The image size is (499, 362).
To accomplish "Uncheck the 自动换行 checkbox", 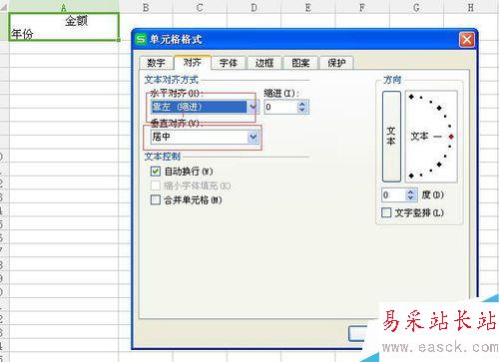I will coord(156,172).
